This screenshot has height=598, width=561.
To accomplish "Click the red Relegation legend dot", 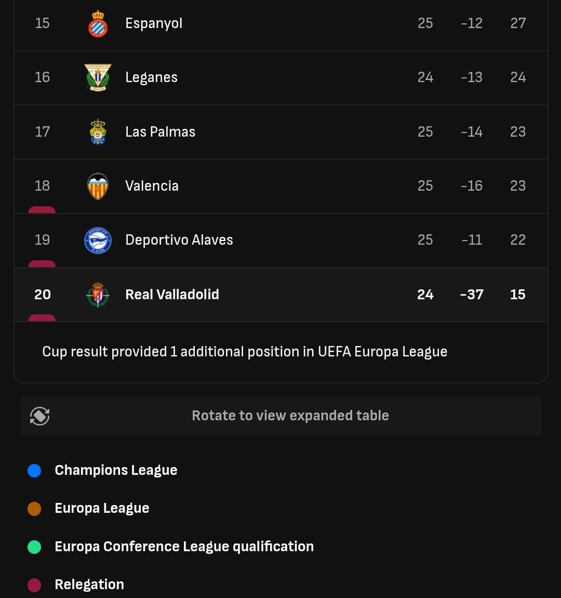I will click(34, 585).
